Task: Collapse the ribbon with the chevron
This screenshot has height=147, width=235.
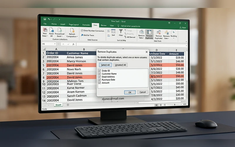Action: pos(186,41)
